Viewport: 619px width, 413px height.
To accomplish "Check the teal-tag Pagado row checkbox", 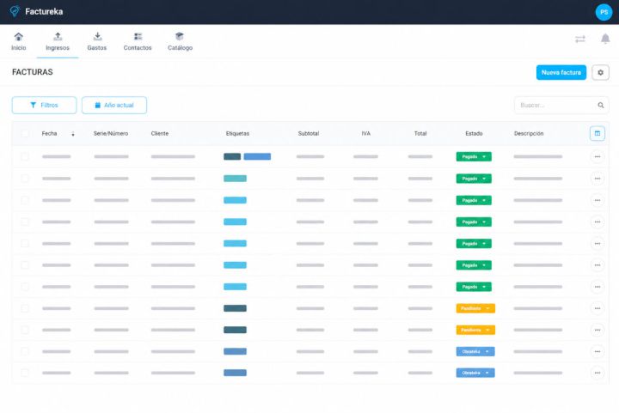I will (x=25, y=179).
